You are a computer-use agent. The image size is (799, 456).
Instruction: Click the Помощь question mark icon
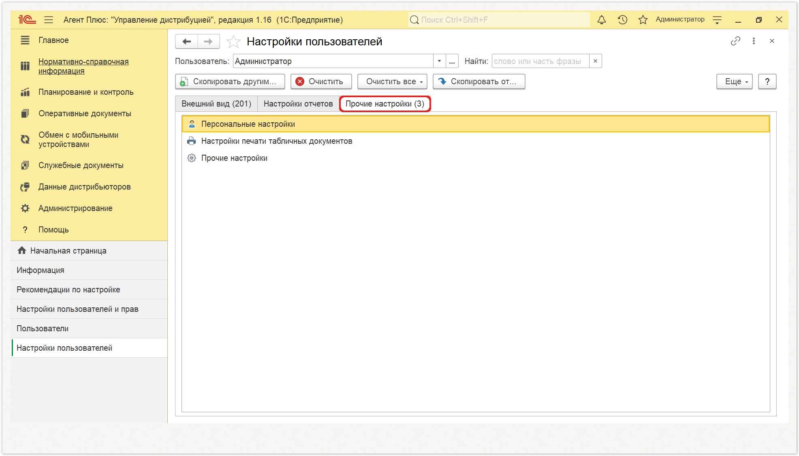coord(25,230)
